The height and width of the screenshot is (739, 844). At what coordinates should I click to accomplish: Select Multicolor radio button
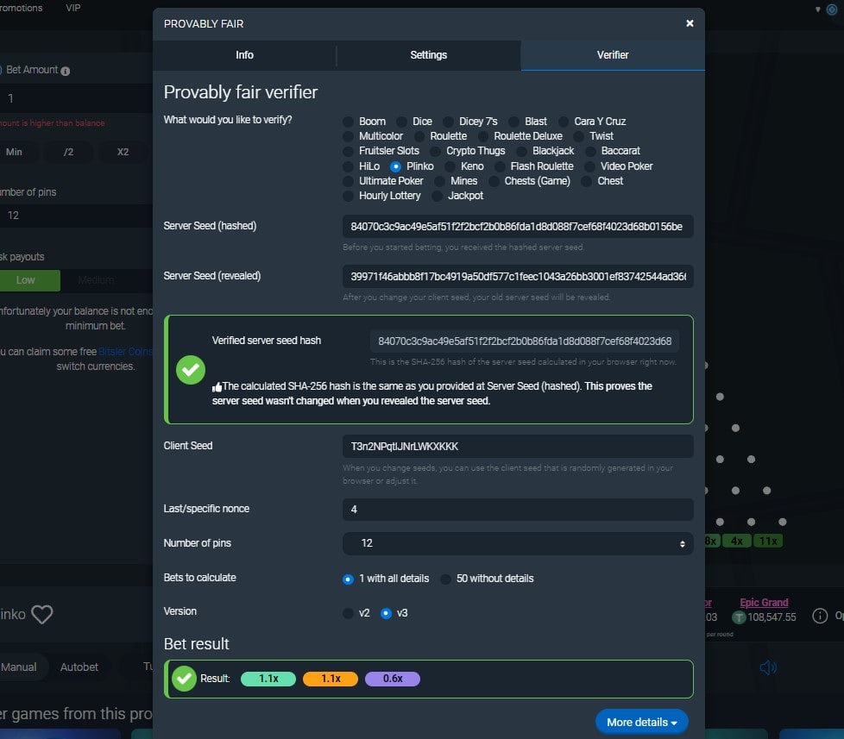click(349, 136)
